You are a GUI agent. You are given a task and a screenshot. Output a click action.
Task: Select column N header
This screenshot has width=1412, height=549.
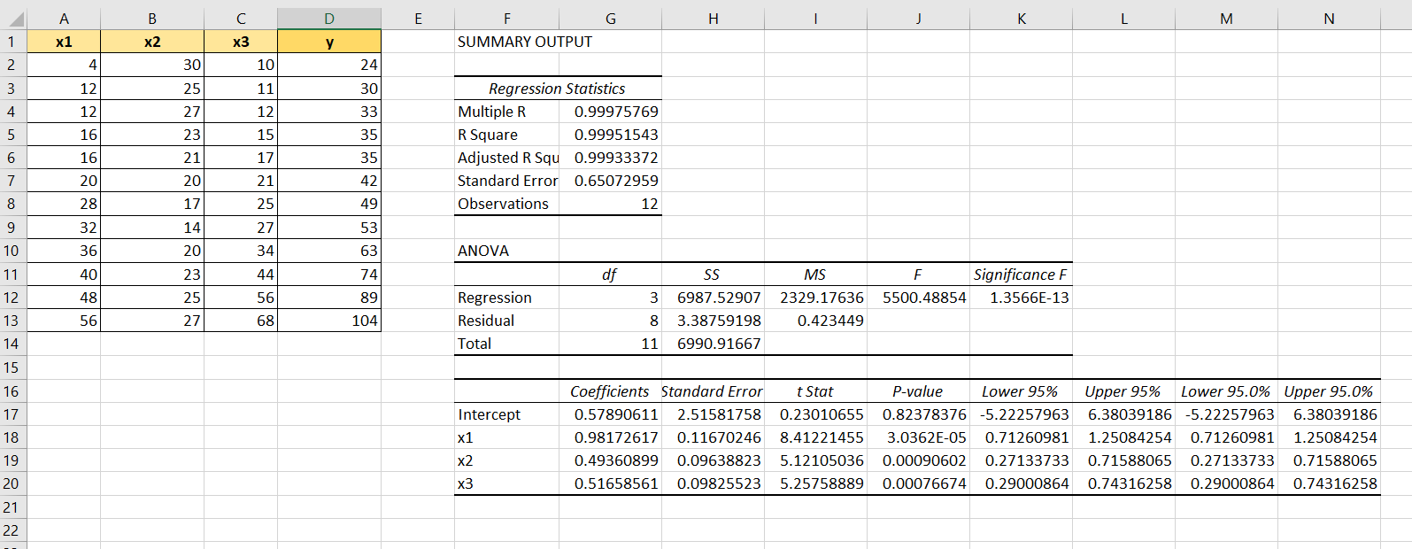coord(1328,19)
